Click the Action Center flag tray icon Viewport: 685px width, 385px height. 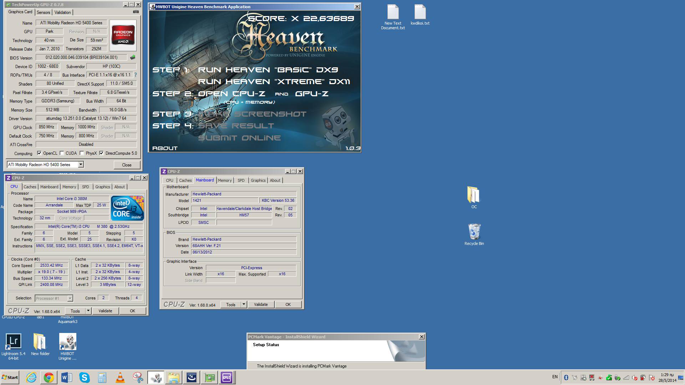pyautogui.click(x=652, y=378)
